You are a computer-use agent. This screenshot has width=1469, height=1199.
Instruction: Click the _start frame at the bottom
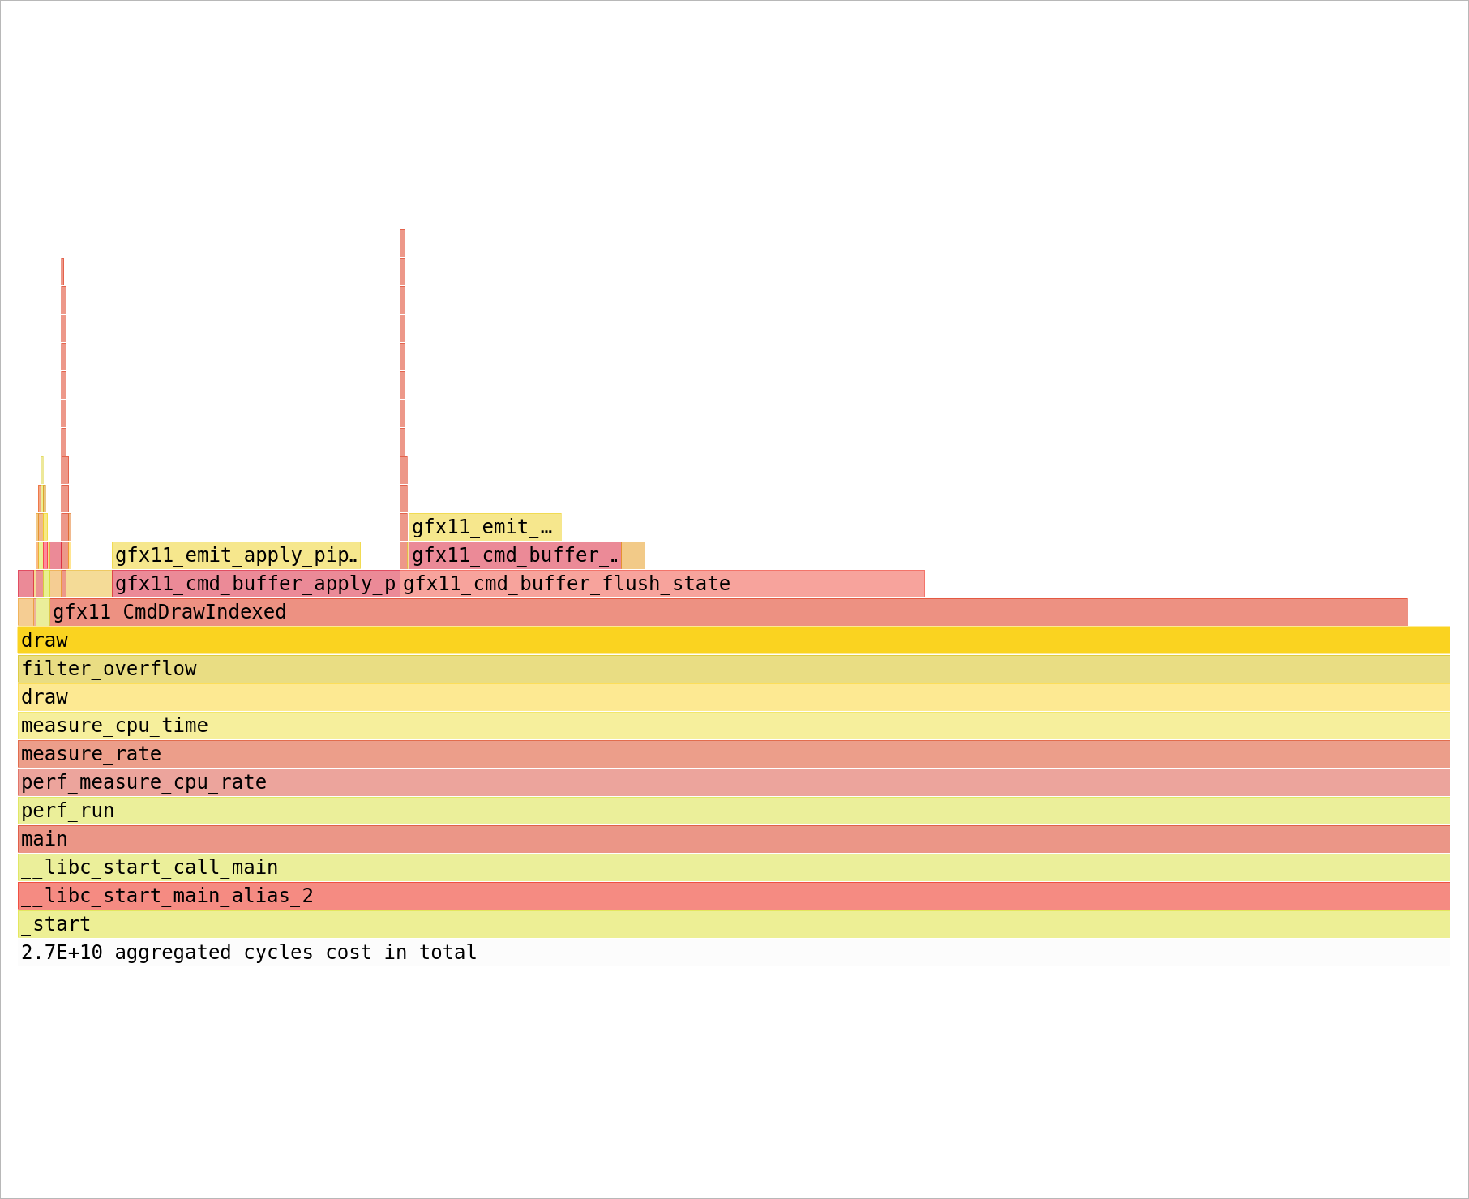733,924
